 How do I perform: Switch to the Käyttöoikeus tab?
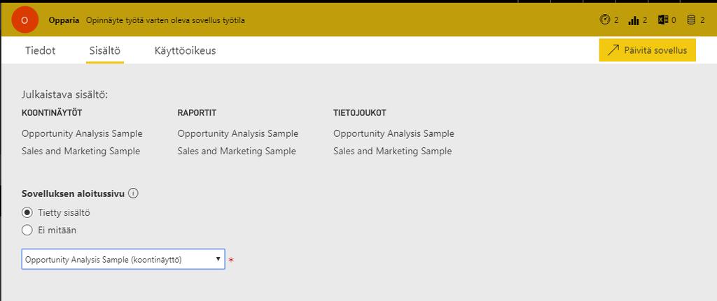coord(185,50)
